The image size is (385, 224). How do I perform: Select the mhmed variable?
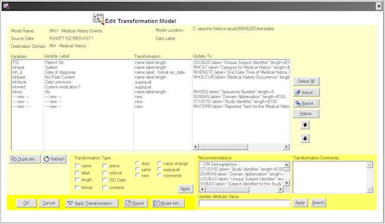pyautogui.click(x=19, y=87)
